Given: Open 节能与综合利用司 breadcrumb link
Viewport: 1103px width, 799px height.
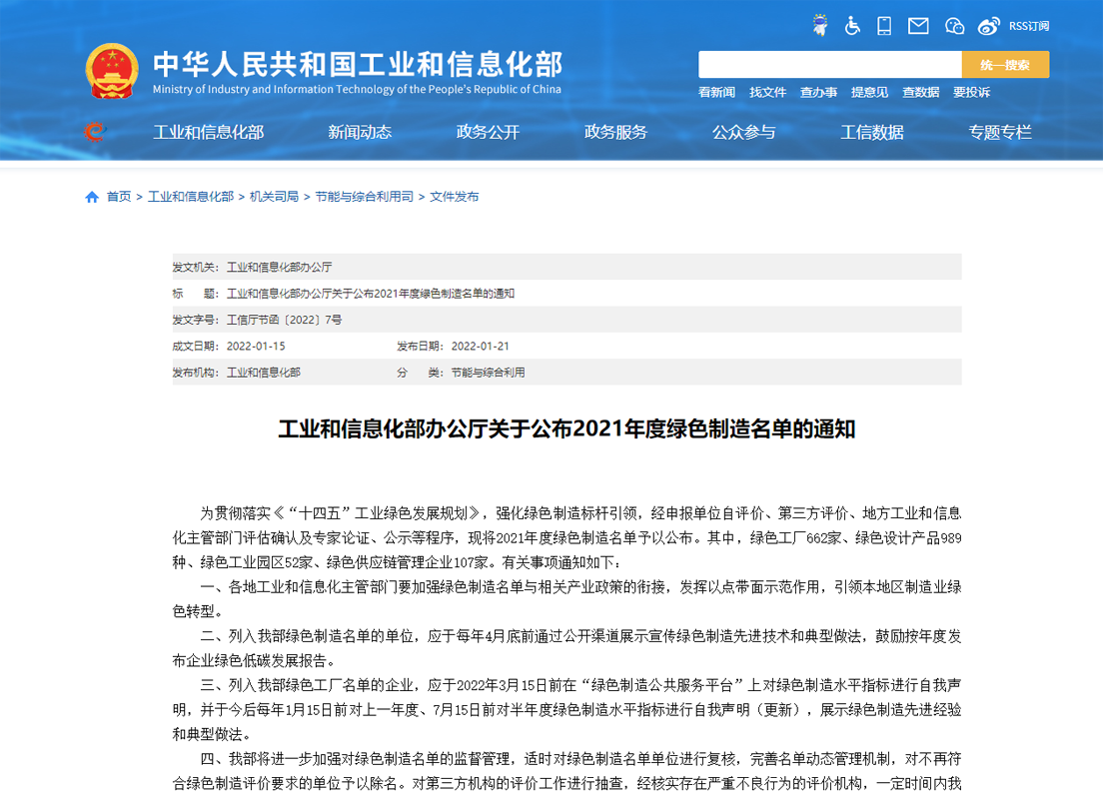Looking at the screenshot, I should (x=365, y=197).
